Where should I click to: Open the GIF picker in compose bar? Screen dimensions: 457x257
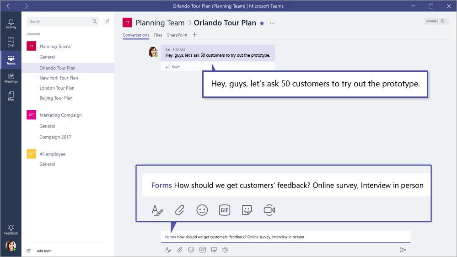pyautogui.click(x=203, y=250)
